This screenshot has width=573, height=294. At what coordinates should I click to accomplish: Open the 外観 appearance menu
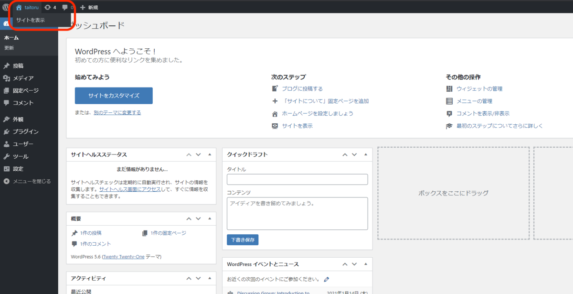[18, 119]
